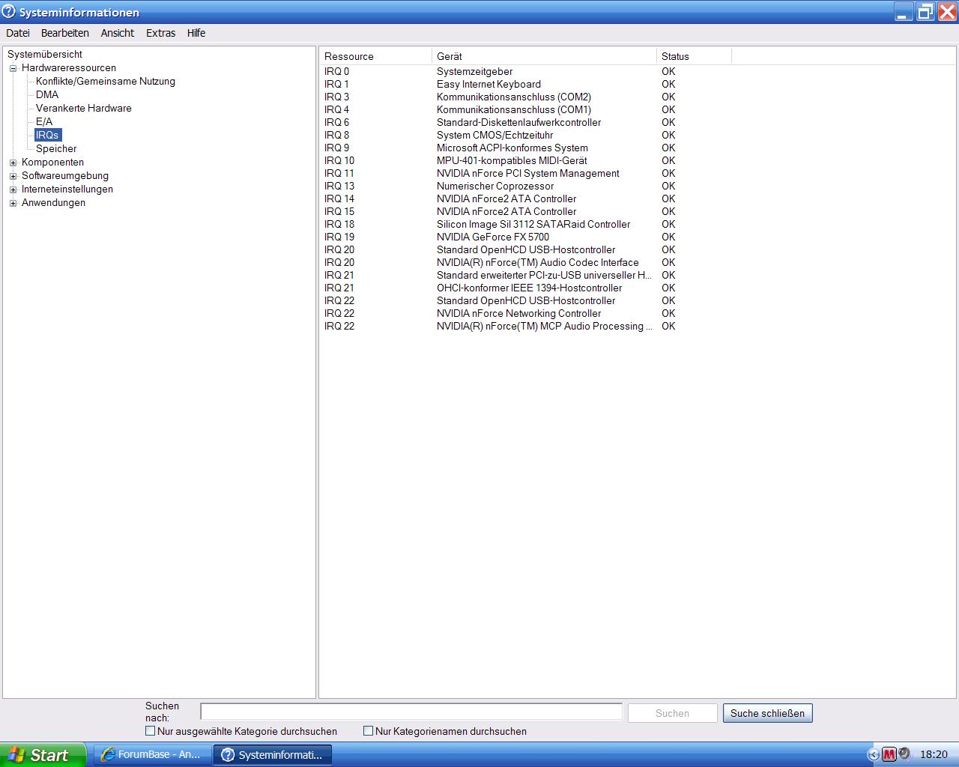Click IRQ 14 resource cell

[x=339, y=198]
